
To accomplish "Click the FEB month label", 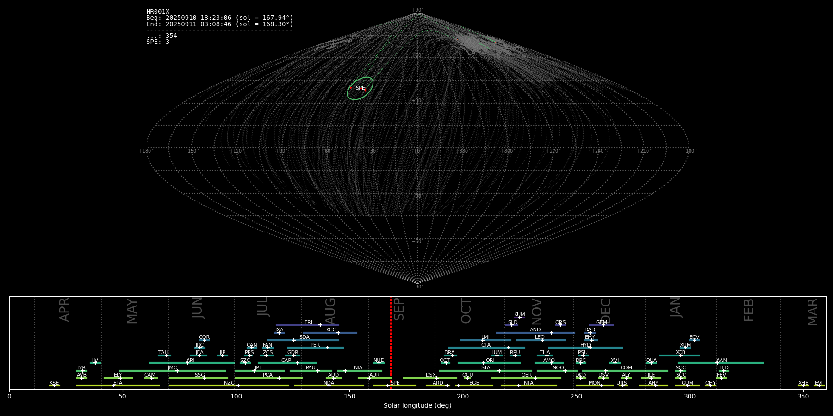I will pos(748,310).
